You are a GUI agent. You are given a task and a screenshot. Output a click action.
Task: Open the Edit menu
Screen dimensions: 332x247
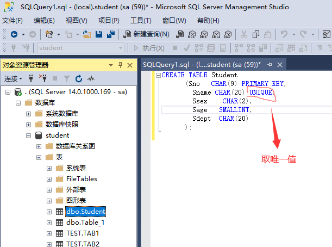tap(44, 21)
